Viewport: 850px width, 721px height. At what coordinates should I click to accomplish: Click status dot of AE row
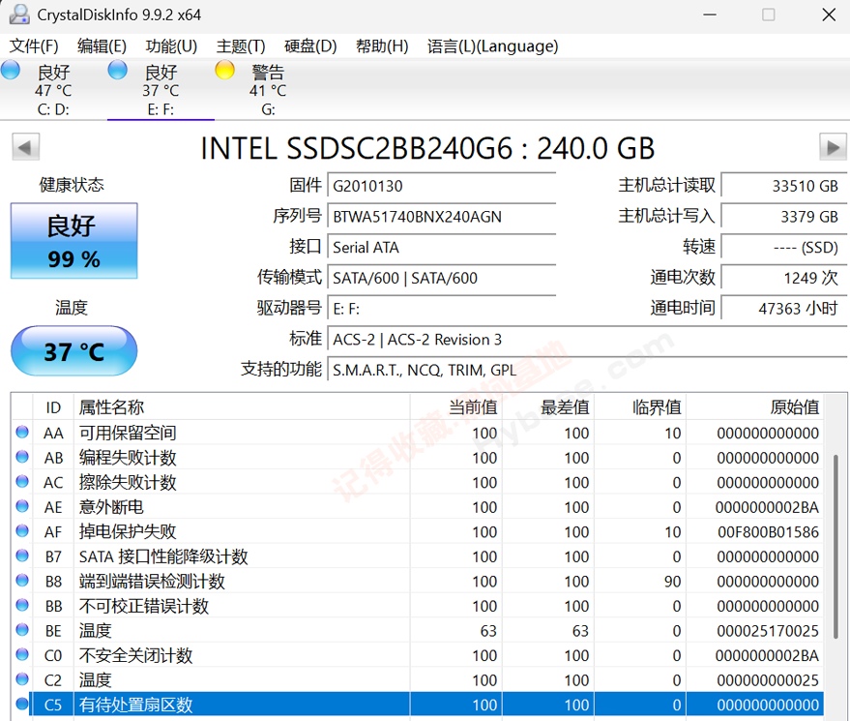click(22, 506)
